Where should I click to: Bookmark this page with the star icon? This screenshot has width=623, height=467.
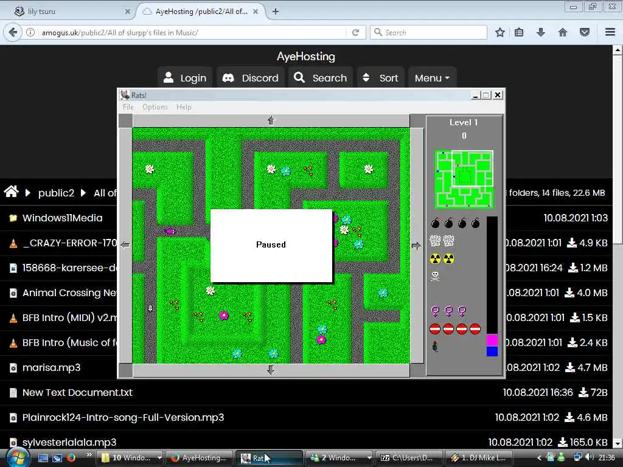point(500,33)
